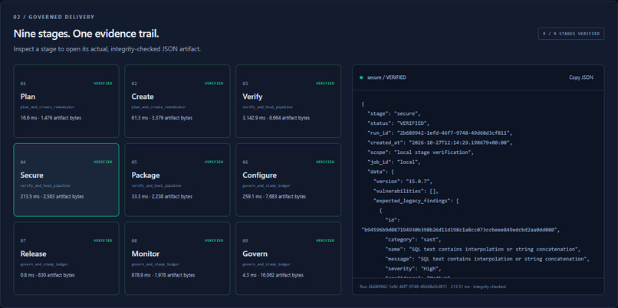The height and width of the screenshot is (308, 618).
Task: Open the Package stage card
Action: pos(177,180)
